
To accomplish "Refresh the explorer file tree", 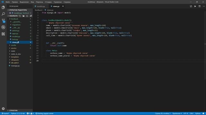I will [x=27, y=16].
